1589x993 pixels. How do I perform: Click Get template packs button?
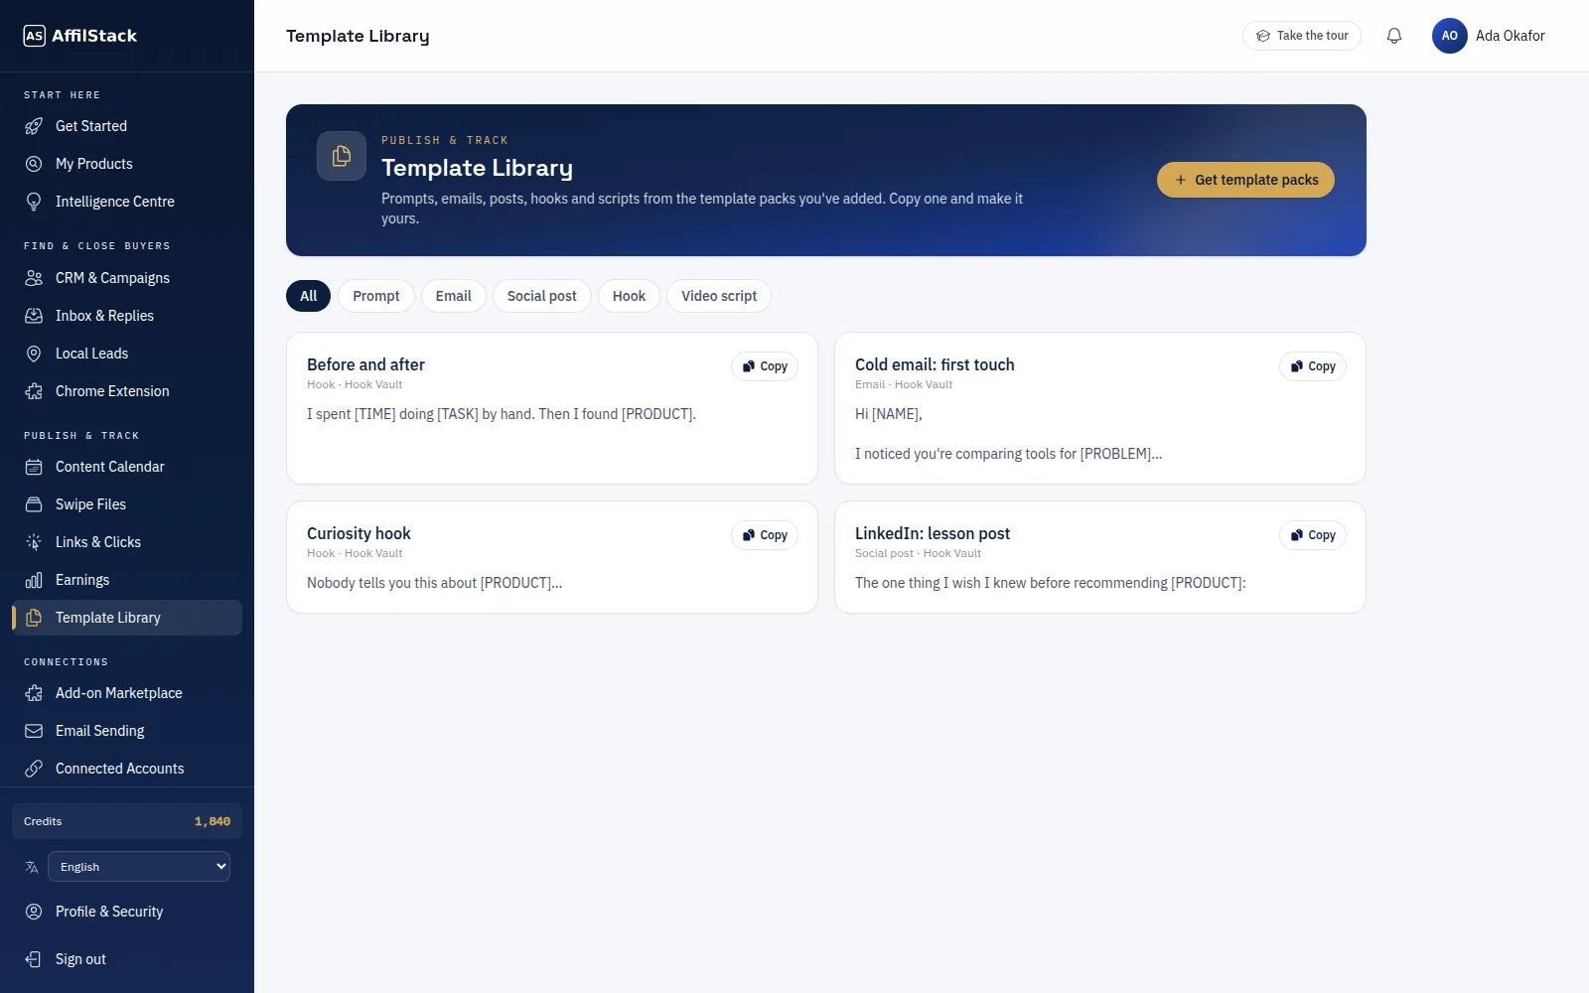[1245, 180]
